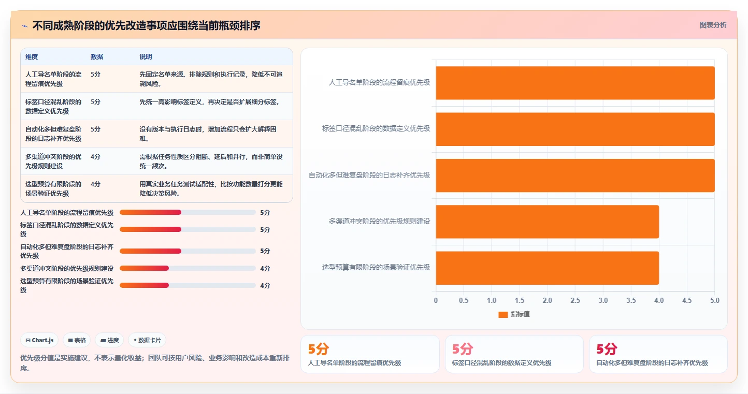Click the 5.0 tick on the chart x-axis

click(x=714, y=300)
